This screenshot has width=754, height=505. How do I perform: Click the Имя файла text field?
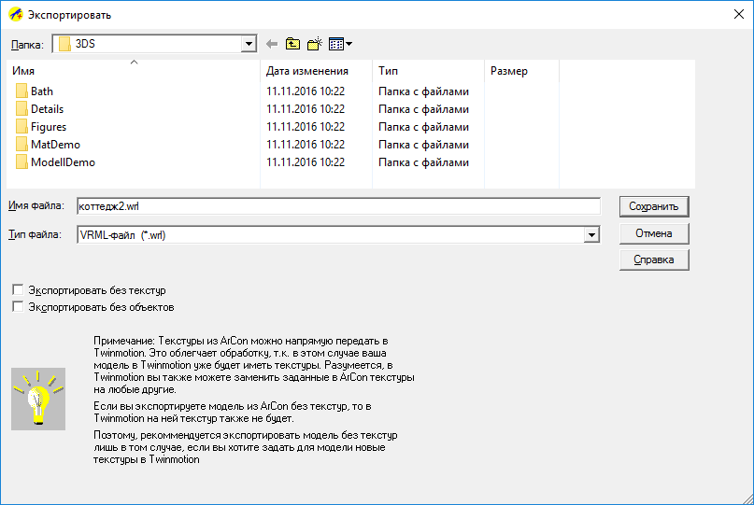(x=336, y=206)
